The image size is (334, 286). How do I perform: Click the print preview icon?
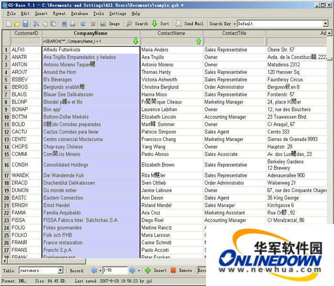(x=64, y=24)
